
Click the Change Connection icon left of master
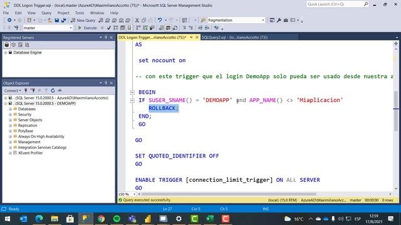(16, 27)
